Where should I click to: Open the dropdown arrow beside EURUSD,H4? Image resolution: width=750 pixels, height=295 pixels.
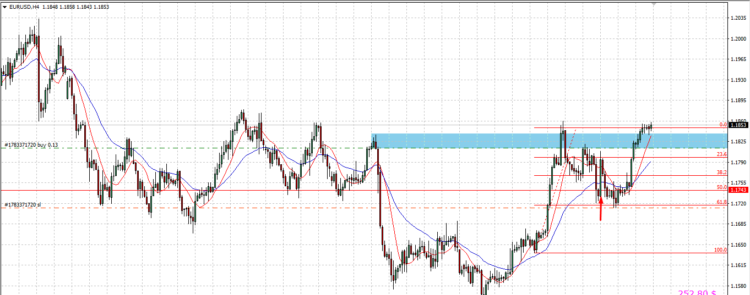point(4,7)
